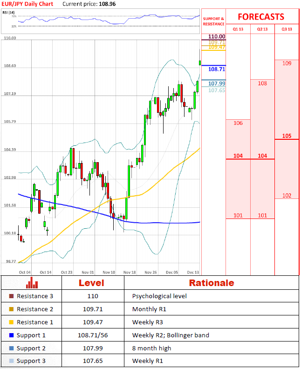Click the 108.71 support level marker
The height and width of the screenshot is (369, 301).
[x=217, y=69]
